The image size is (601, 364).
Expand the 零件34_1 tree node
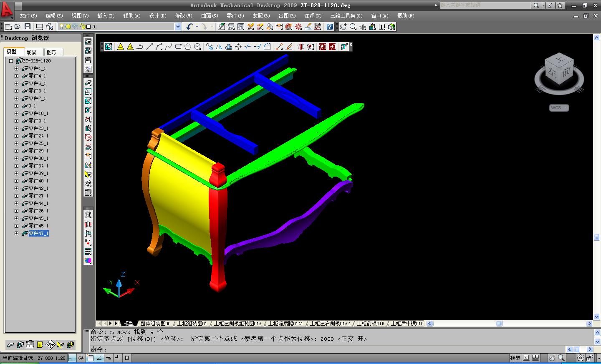click(x=17, y=166)
